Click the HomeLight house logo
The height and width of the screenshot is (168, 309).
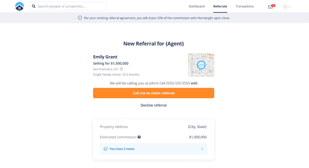pyautogui.click(x=19, y=6)
